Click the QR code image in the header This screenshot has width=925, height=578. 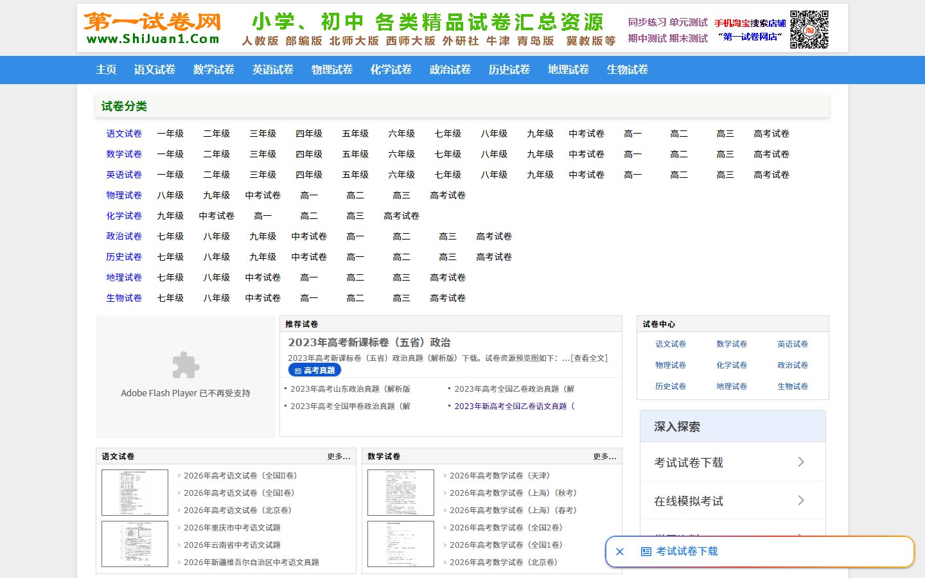(x=809, y=30)
